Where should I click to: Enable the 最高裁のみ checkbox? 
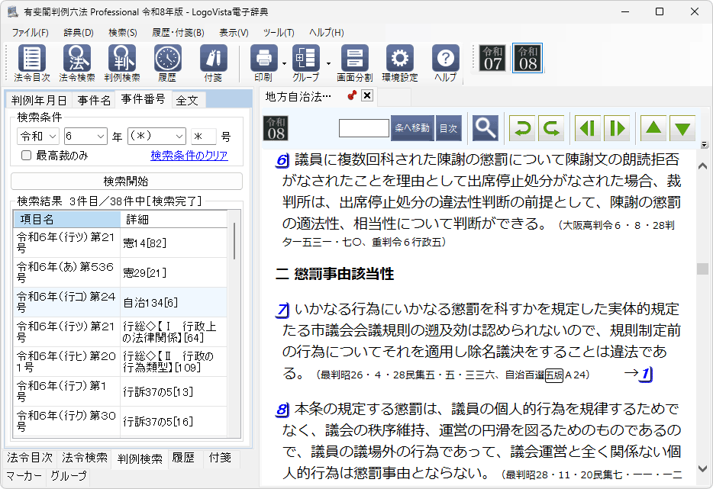26,156
